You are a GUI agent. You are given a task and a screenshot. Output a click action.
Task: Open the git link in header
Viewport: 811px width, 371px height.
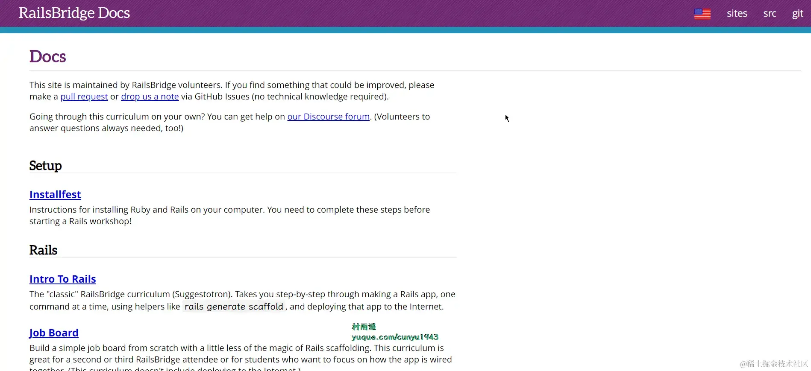coord(797,13)
